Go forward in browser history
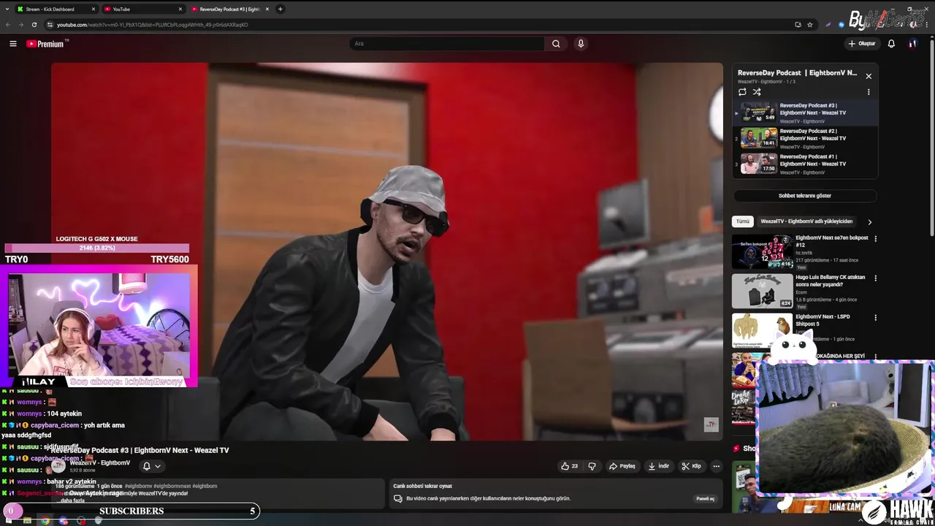Screen dimensions: 935x526 click(x=20, y=24)
